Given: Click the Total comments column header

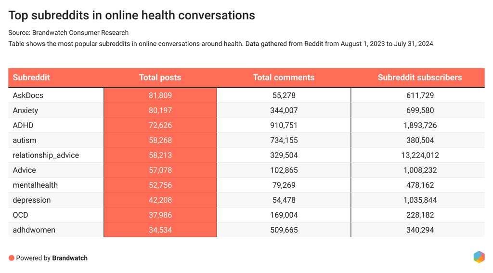Looking at the screenshot, I should point(284,78).
